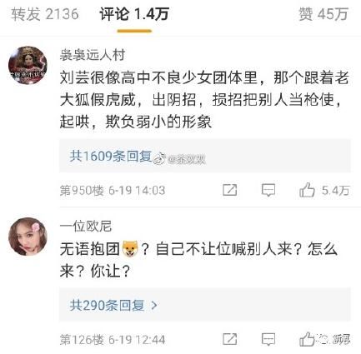Open 袅袅远人村's profile avatar
Screen dimensions: 361x354
tap(28, 65)
